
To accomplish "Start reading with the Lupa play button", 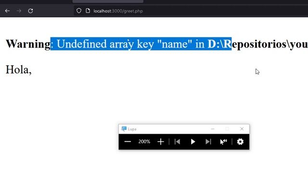I will [193, 142].
